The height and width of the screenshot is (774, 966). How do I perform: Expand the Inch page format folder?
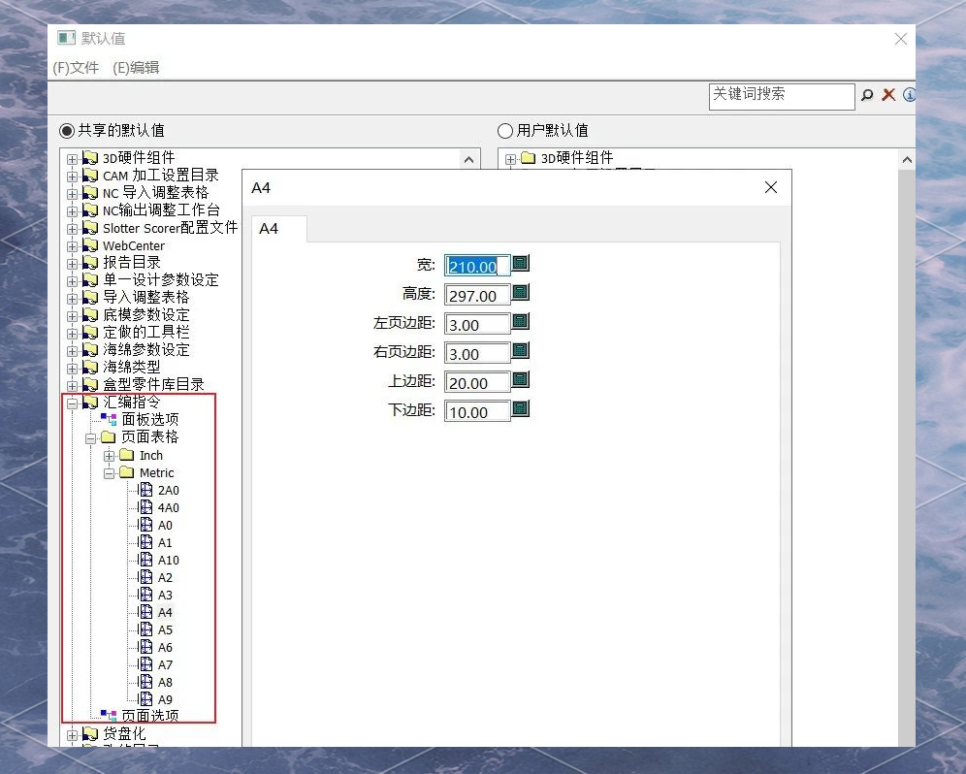click(110, 455)
